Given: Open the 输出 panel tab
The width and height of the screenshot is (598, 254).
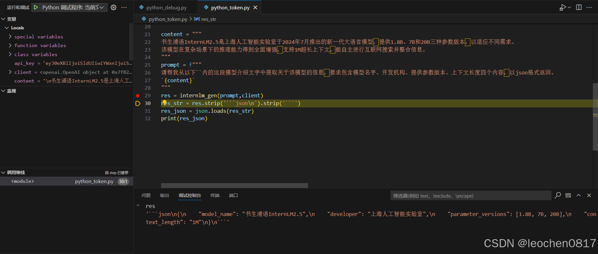Looking at the screenshot, I should click(164, 195).
